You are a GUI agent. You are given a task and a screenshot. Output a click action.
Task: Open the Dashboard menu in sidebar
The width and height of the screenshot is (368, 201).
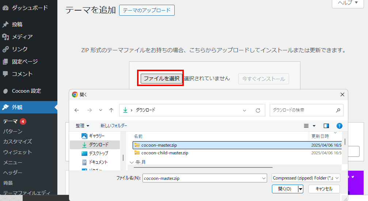pyautogui.click(x=29, y=7)
